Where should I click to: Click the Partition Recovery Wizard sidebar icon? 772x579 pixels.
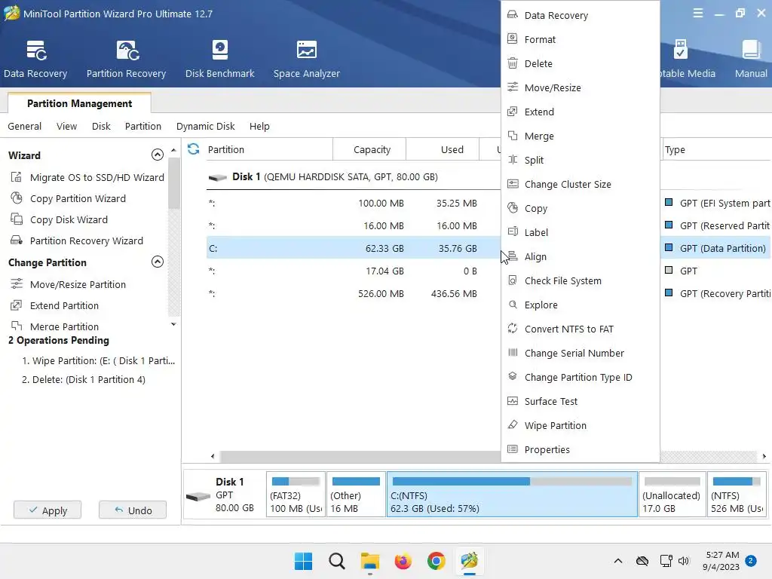click(17, 240)
